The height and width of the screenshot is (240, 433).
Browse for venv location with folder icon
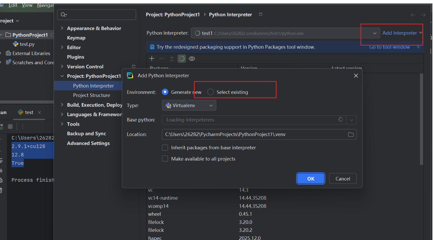(x=351, y=134)
